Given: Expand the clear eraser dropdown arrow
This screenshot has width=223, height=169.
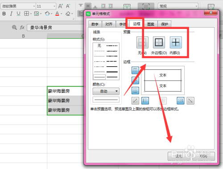Looking at the screenshot, I should [72, 14].
